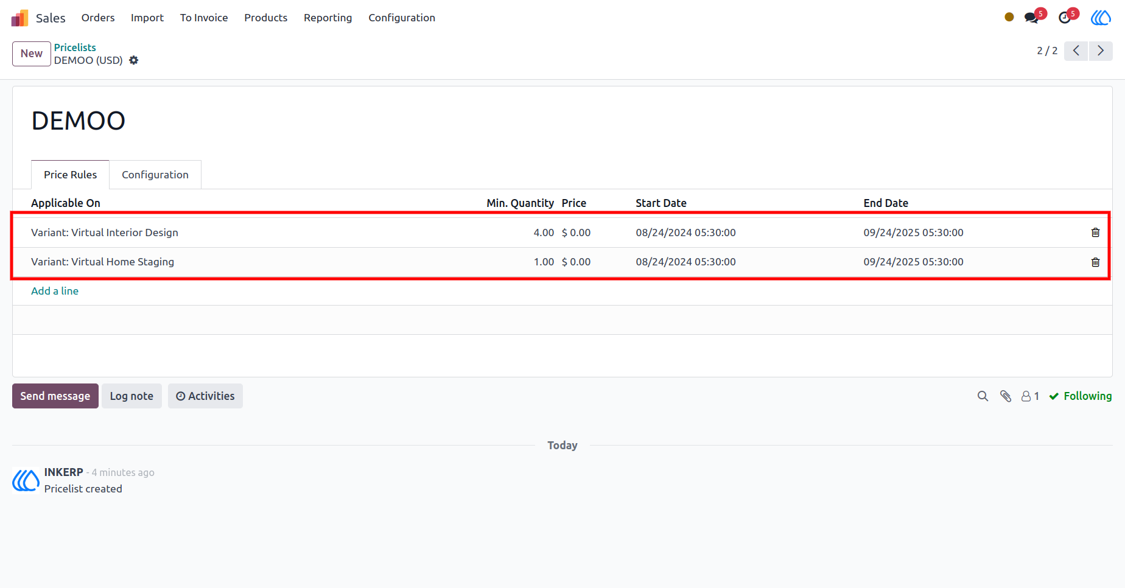The height and width of the screenshot is (588, 1125).
Task: Open the INKERP user avatar menu
Action: pyautogui.click(x=1101, y=18)
